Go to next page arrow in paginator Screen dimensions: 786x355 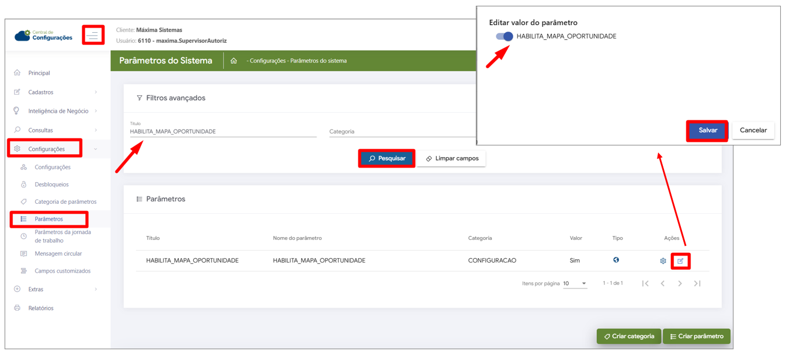click(x=680, y=284)
